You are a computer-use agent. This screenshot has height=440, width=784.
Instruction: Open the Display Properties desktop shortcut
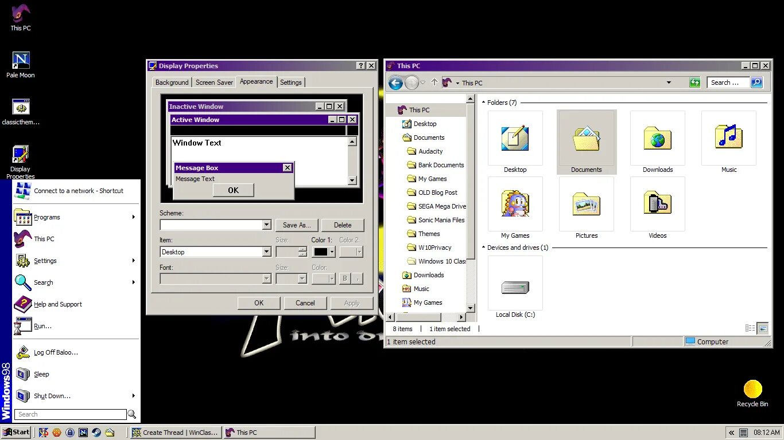pos(21,162)
